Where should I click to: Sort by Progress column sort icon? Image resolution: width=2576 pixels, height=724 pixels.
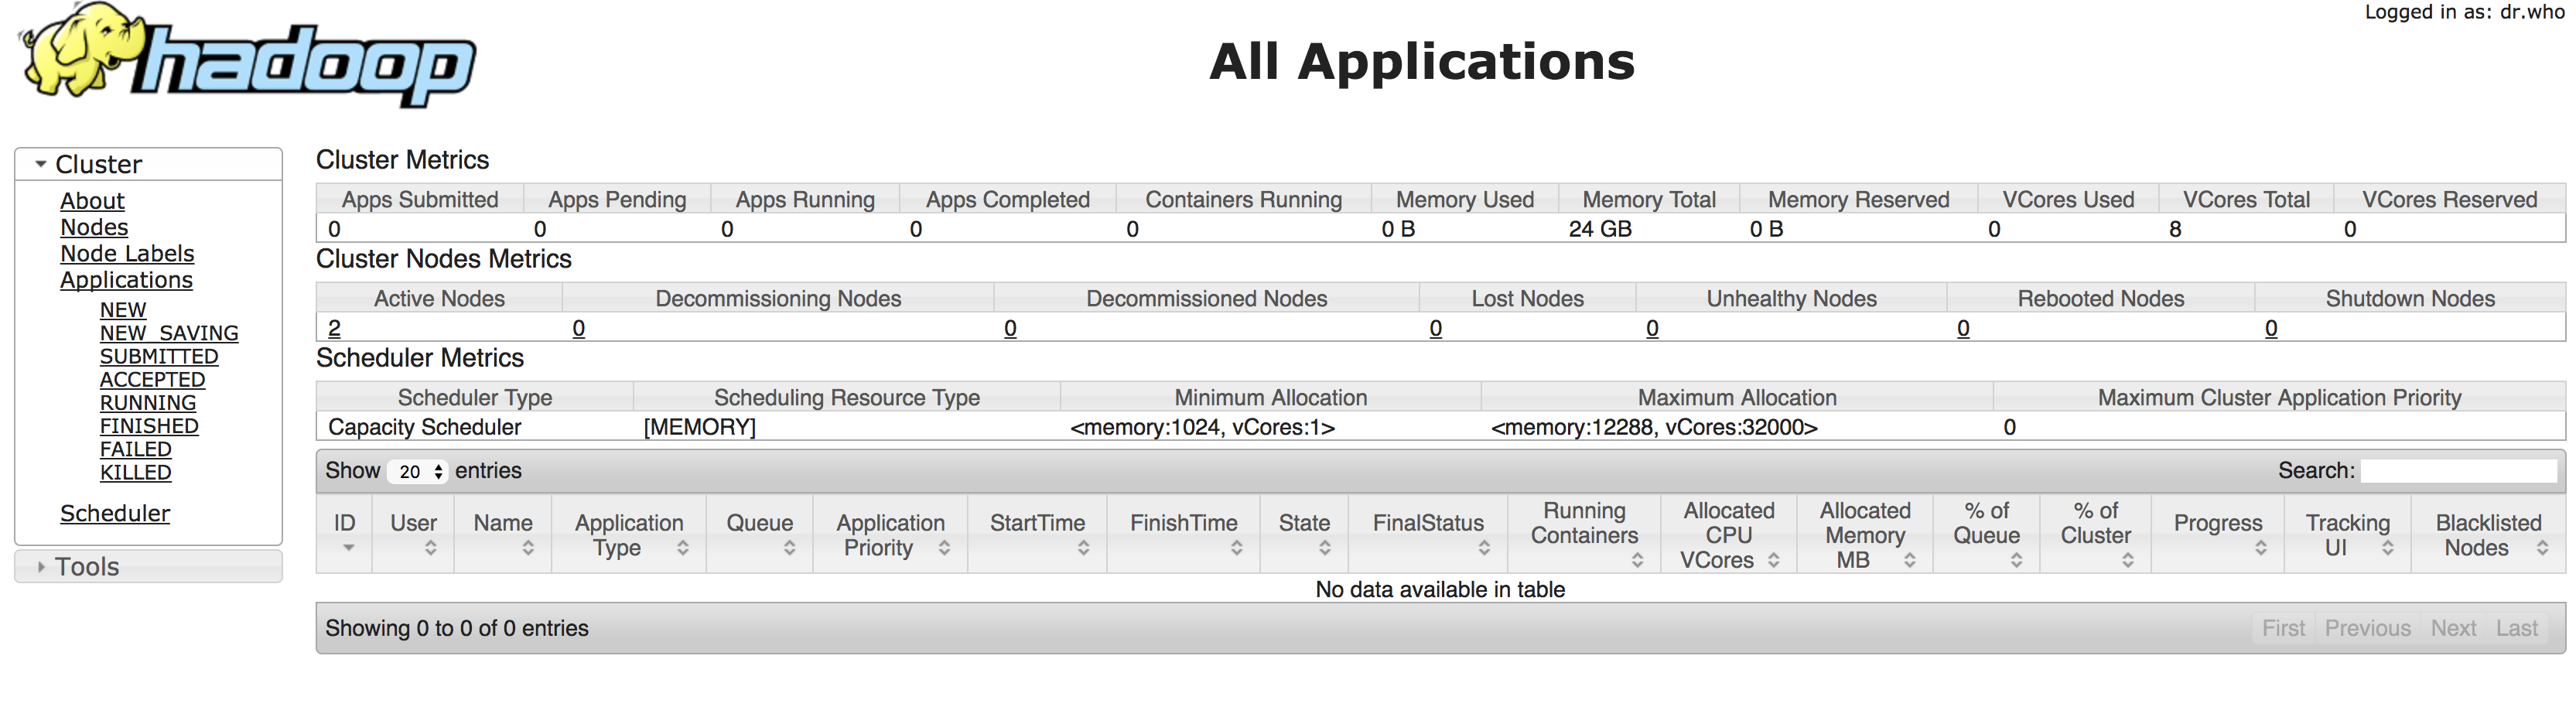[2261, 548]
